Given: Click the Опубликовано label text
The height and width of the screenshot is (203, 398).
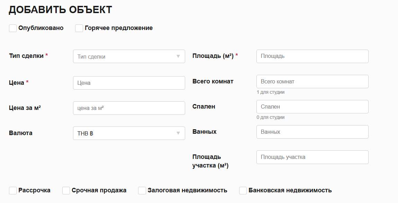Looking at the screenshot, I should click(x=41, y=28).
